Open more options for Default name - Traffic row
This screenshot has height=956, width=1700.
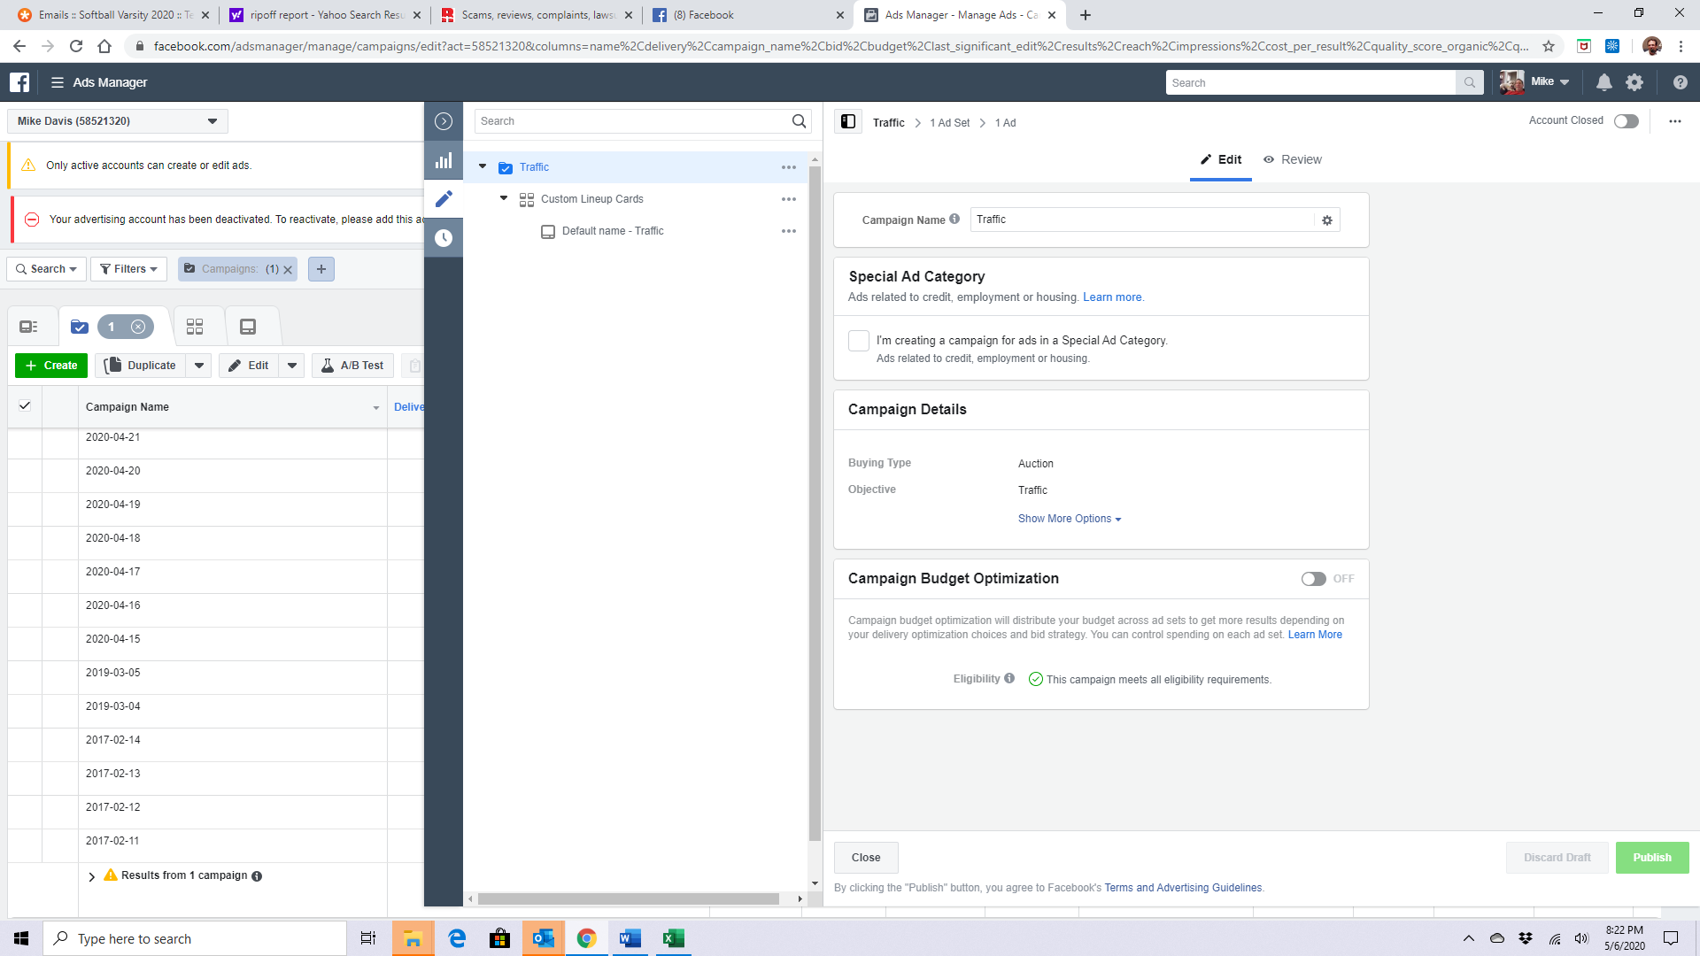(789, 231)
